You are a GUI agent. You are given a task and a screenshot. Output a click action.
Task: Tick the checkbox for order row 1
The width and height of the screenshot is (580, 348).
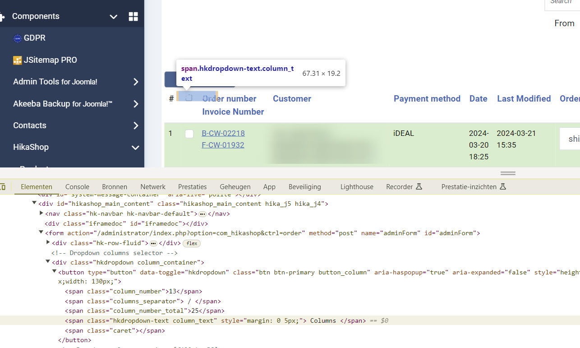(x=189, y=134)
